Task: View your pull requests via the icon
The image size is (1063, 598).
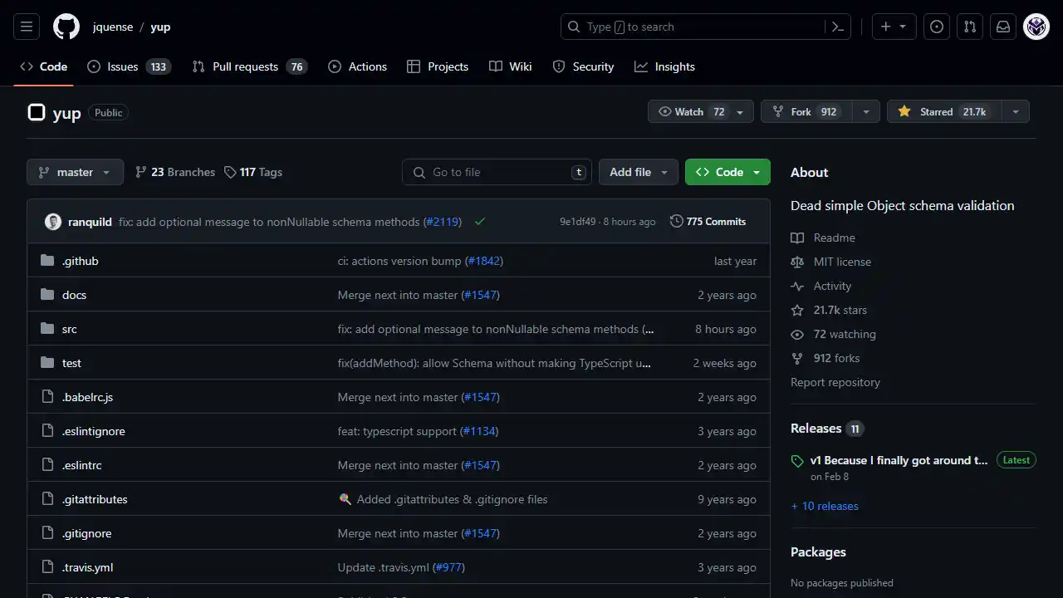Action: pyautogui.click(x=970, y=26)
